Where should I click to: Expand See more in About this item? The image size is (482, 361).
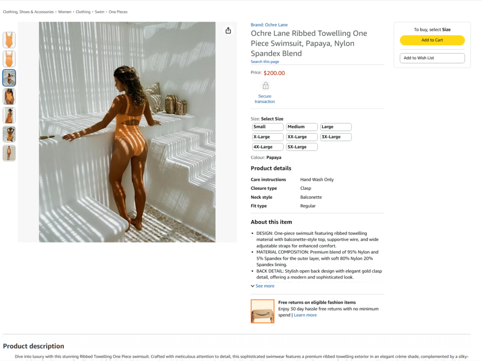tap(263, 286)
